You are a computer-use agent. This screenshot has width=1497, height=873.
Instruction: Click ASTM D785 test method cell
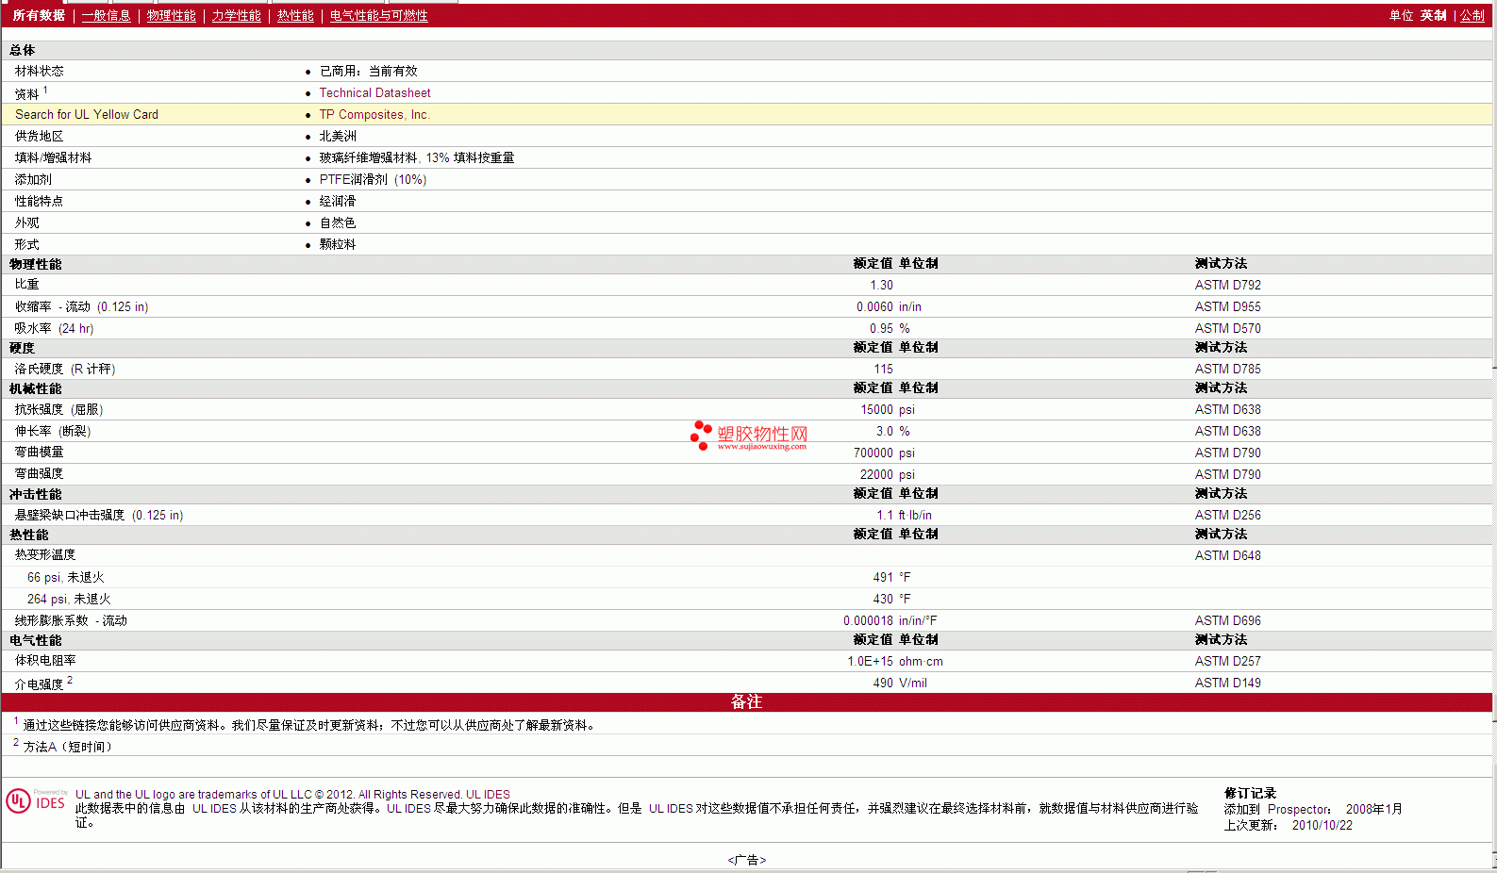click(1227, 369)
